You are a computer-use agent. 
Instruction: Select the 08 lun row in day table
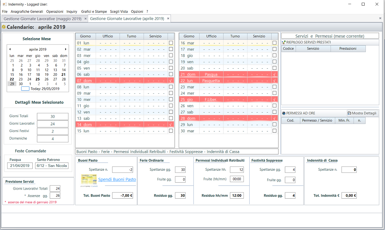[x=125, y=87]
